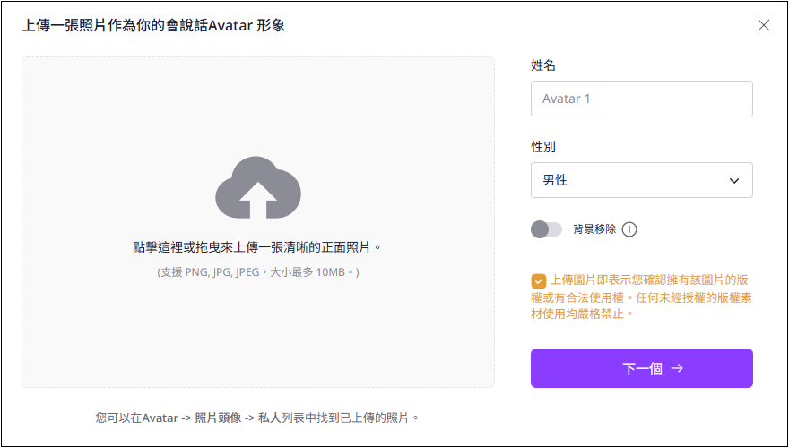
Task: Click the 點擊這裡或拖曳來上傳 instruction text
Action: tap(257, 247)
